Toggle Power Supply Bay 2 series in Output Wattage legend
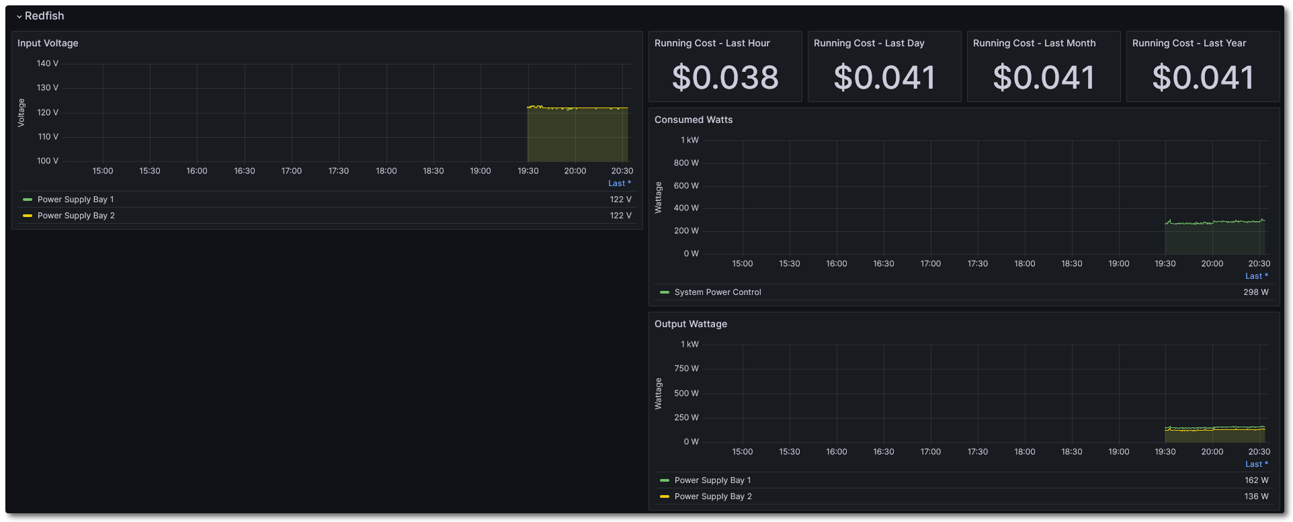Screen dimensions: 1293x522 click(713, 496)
